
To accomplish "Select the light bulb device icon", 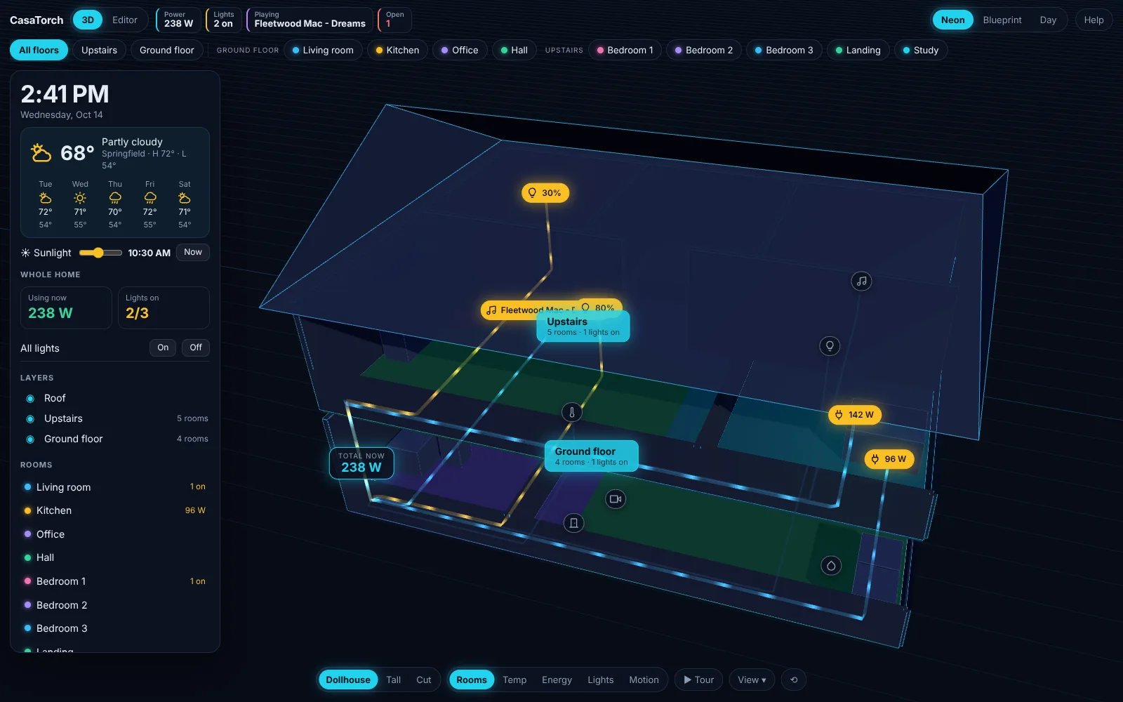I will [x=830, y=345].
